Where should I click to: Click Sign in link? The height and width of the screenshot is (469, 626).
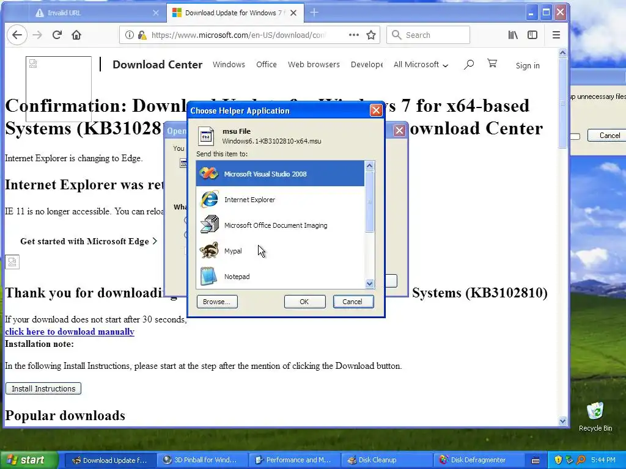528,65
